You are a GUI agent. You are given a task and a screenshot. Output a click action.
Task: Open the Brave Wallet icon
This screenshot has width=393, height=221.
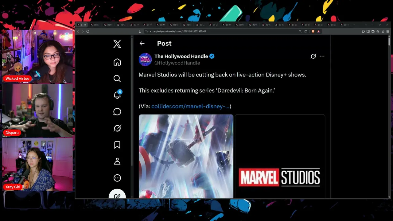tap(373, 31)
